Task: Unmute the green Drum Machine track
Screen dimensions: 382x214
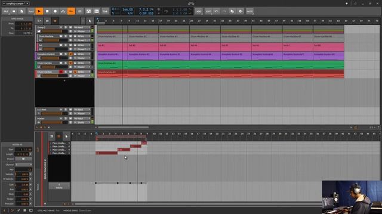Action: [x=70, y=63]
